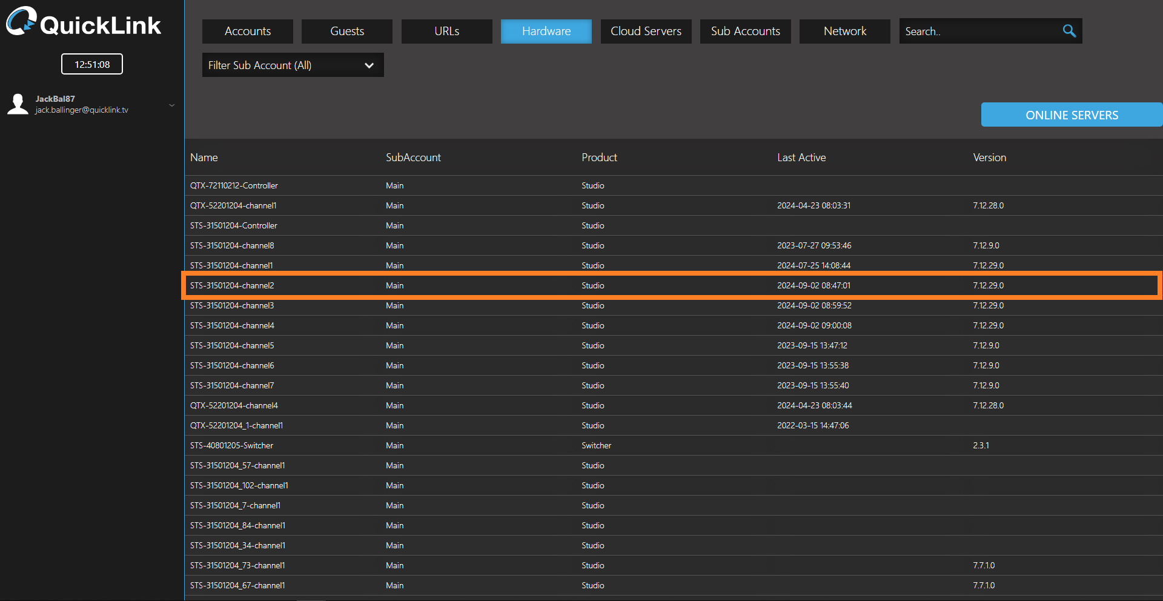The height and width of the screenshot is (601, 1163).
Task: Select the Hardware tab
Action: (x=546, y=32)
